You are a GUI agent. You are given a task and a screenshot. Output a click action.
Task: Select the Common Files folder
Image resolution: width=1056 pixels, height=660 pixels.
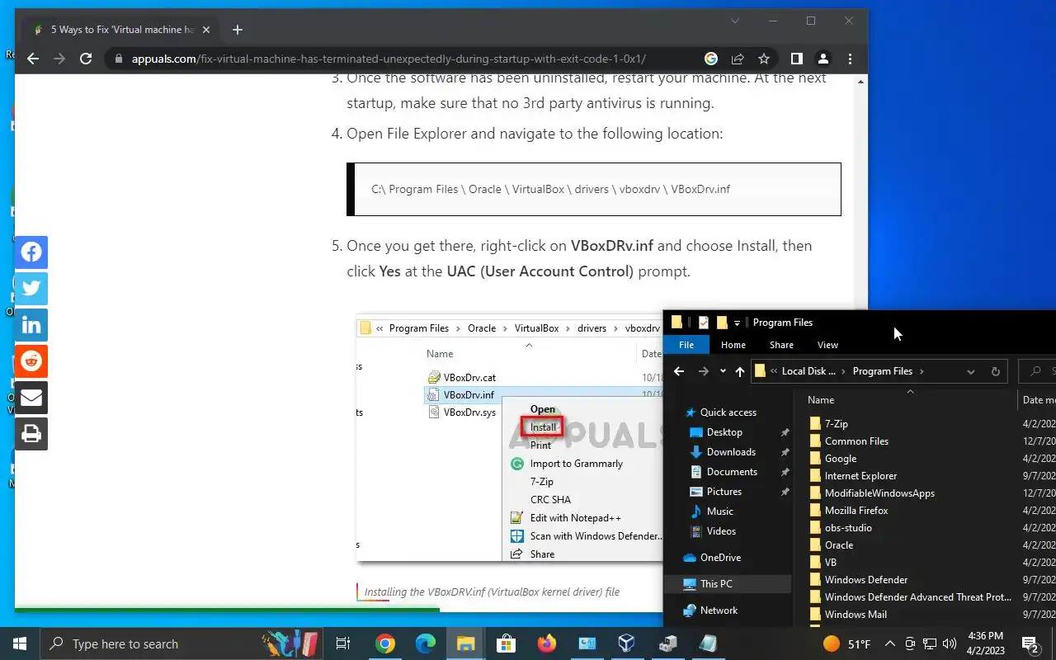(x=856, y=441)
